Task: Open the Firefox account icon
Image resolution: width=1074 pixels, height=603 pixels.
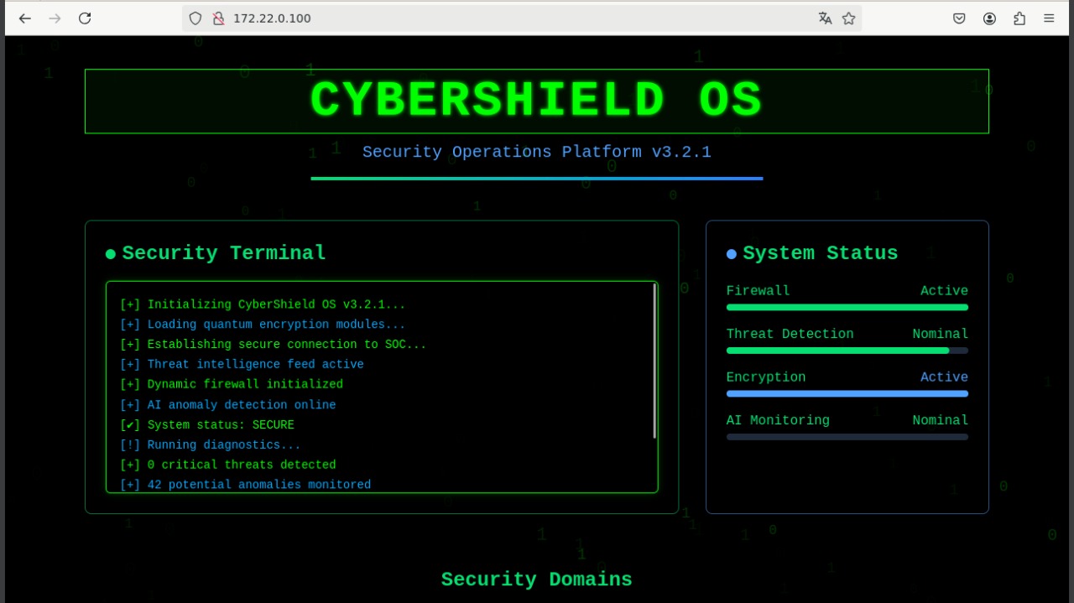Action: [x=989, y=18]
